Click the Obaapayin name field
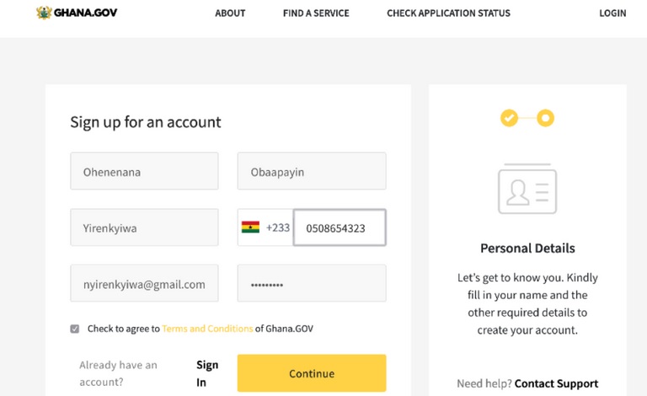 click(x=312, y=171)
